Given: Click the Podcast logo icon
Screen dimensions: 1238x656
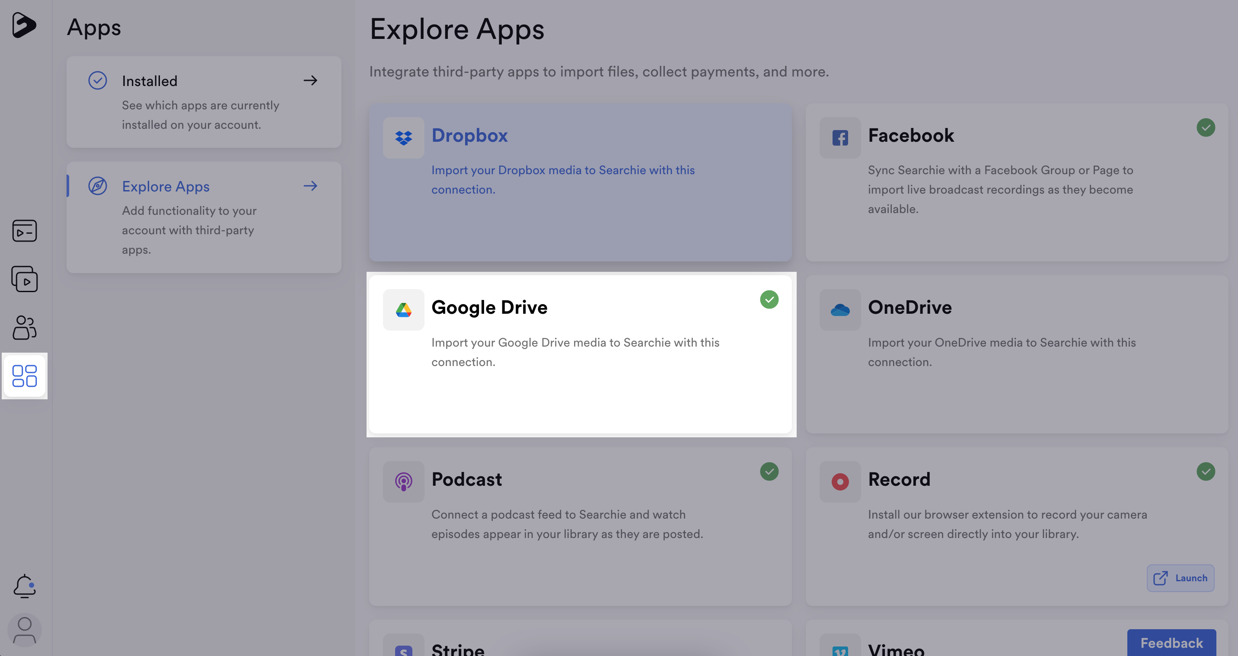Looking at the screenshot, I should click(404, 482).
